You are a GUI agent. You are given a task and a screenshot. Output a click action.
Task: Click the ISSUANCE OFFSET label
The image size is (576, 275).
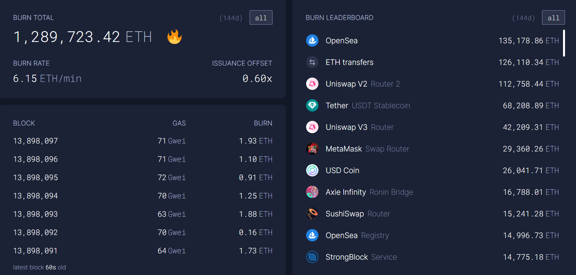coord(242,63)
